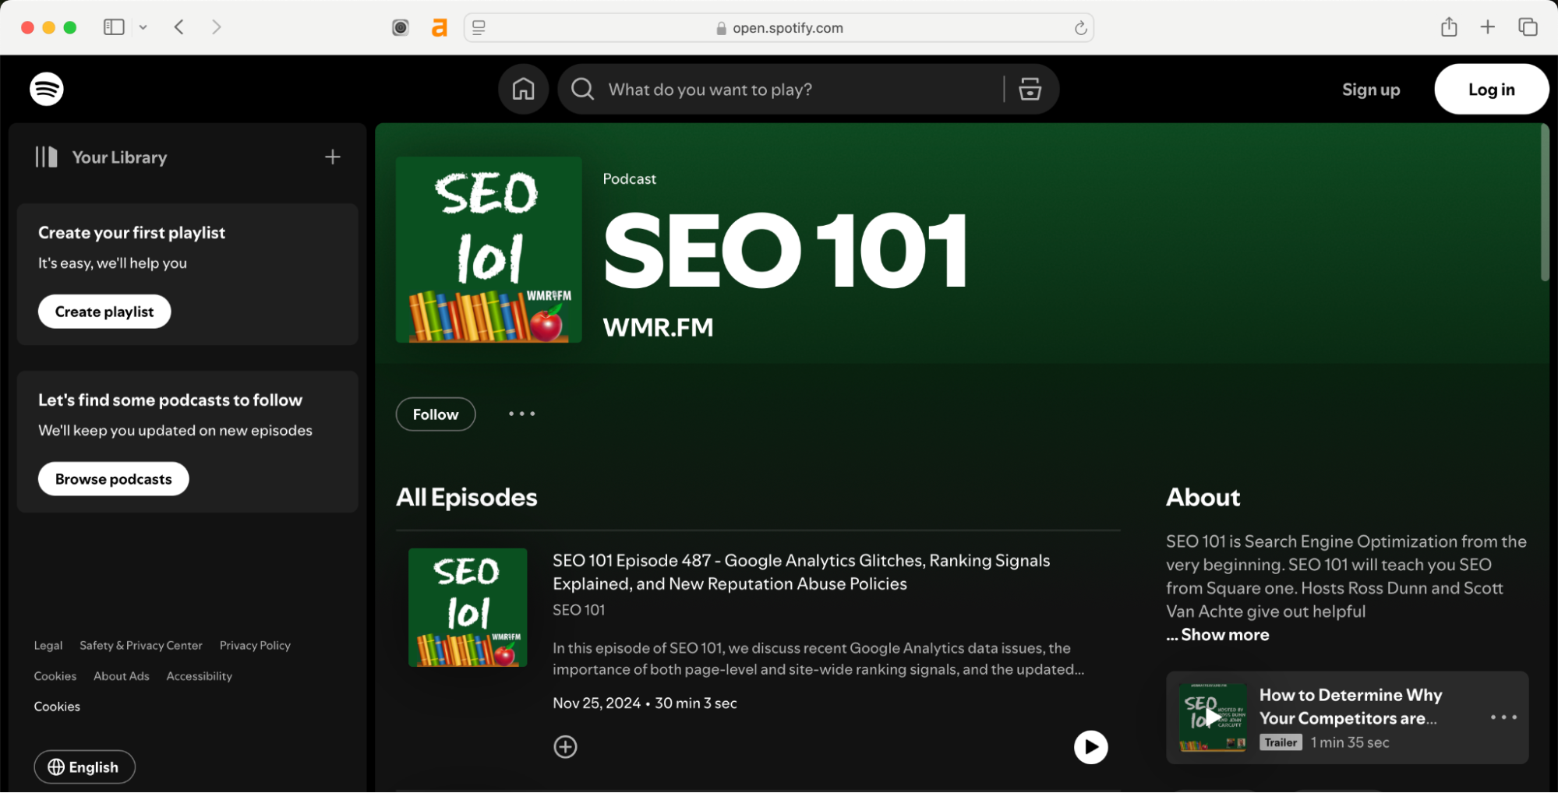The width and height of the screenshot is (1558, 793).
Task: Click the search magnifier icon
Action: pyautogui.click(x=582, y=89)
